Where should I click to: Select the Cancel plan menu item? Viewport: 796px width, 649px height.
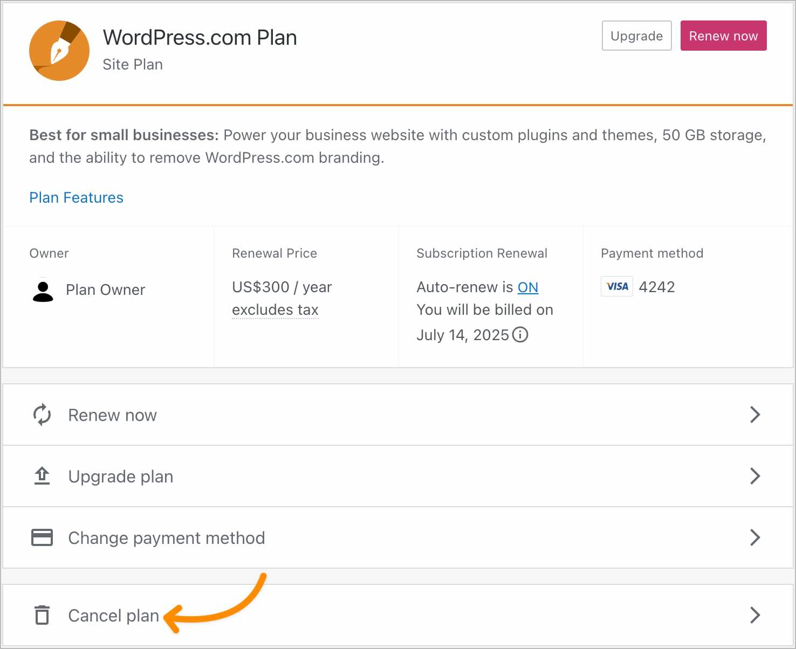click(113, 616)
